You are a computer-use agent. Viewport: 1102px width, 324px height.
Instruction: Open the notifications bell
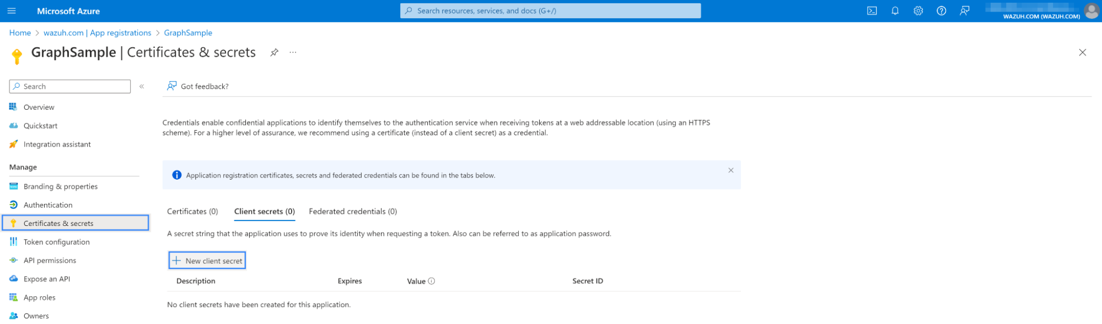click(895, 11)
